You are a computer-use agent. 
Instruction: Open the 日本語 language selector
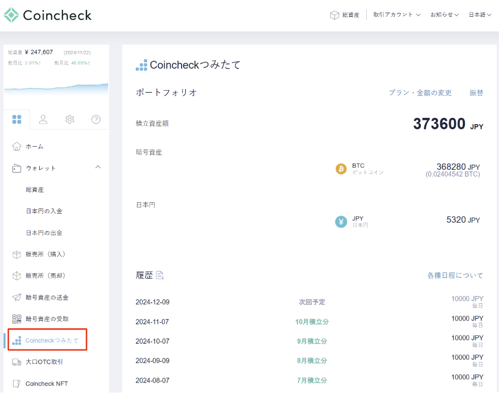click(x=480, y=15)
